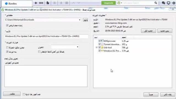Toggle add to top of queue checkbox
The width and height of the screenshot is (176, 99).
39,52
